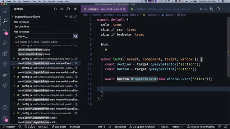
Task: Open the Extensions view
Action: tap(5, 53)
